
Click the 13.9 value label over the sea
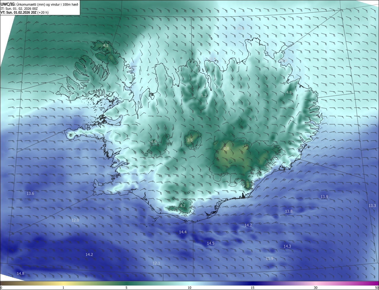[324, 197]
